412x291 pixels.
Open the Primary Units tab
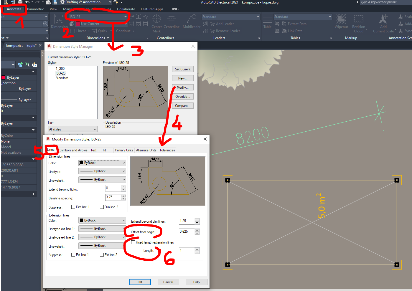pyautogui.click(x=124, y=150)
